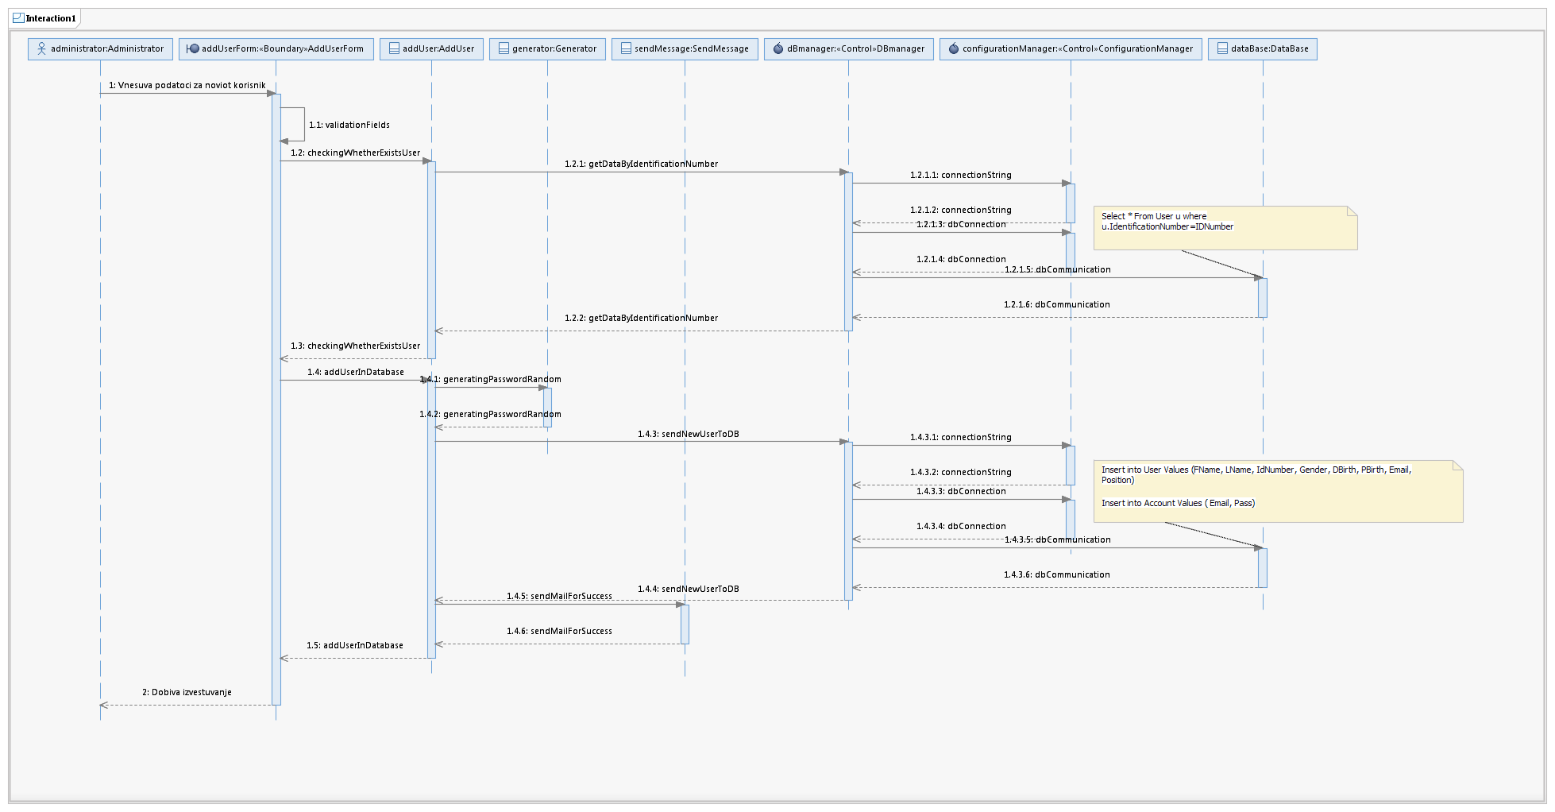The width and height of the screenshot is (1555, 812).
Task: Select the 'Insert into User Values' note
Action: [1277, 491]
